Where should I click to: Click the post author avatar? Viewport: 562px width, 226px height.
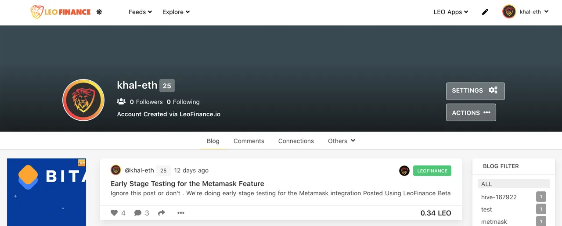click(116, 170)
